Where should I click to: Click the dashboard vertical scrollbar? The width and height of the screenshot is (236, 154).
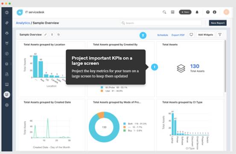(x=225, y=66)
